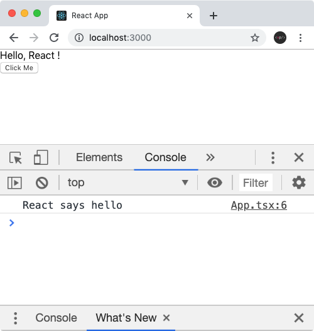Viewport: 314px width, 331px height.
Task: Reload the localhost page
Action: click(x=54, y=38)
